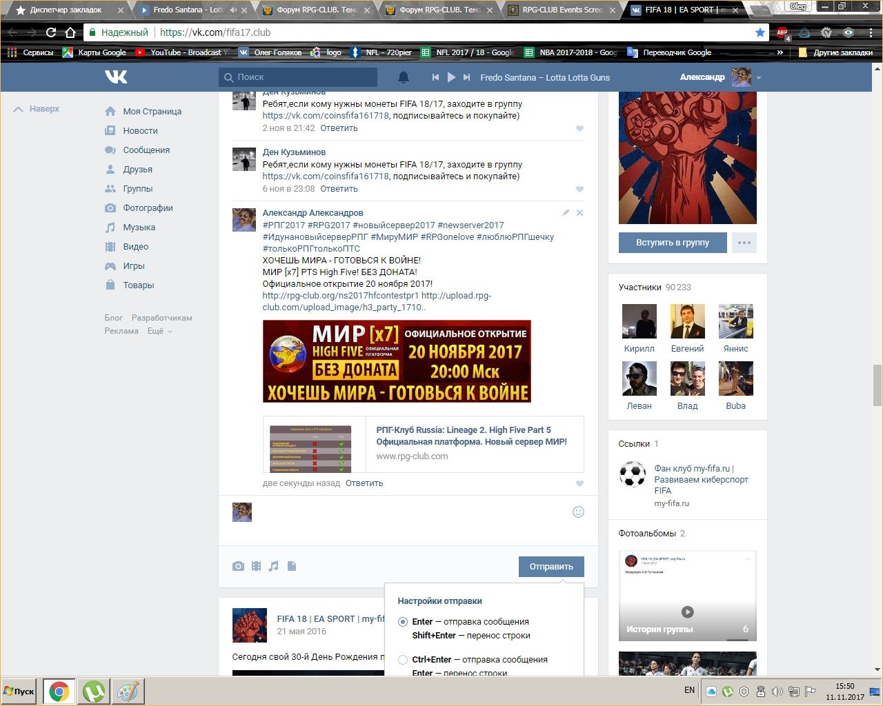Attach a document with file icon
This screenshot has width=883, height=706.
[291, 566]
